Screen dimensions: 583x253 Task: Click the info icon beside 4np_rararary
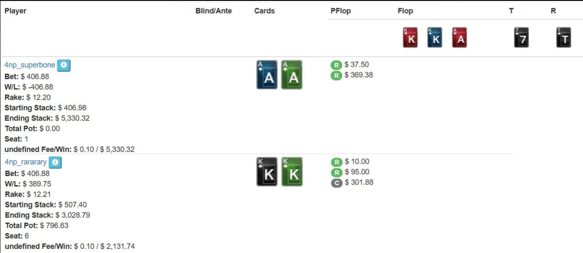55,162
